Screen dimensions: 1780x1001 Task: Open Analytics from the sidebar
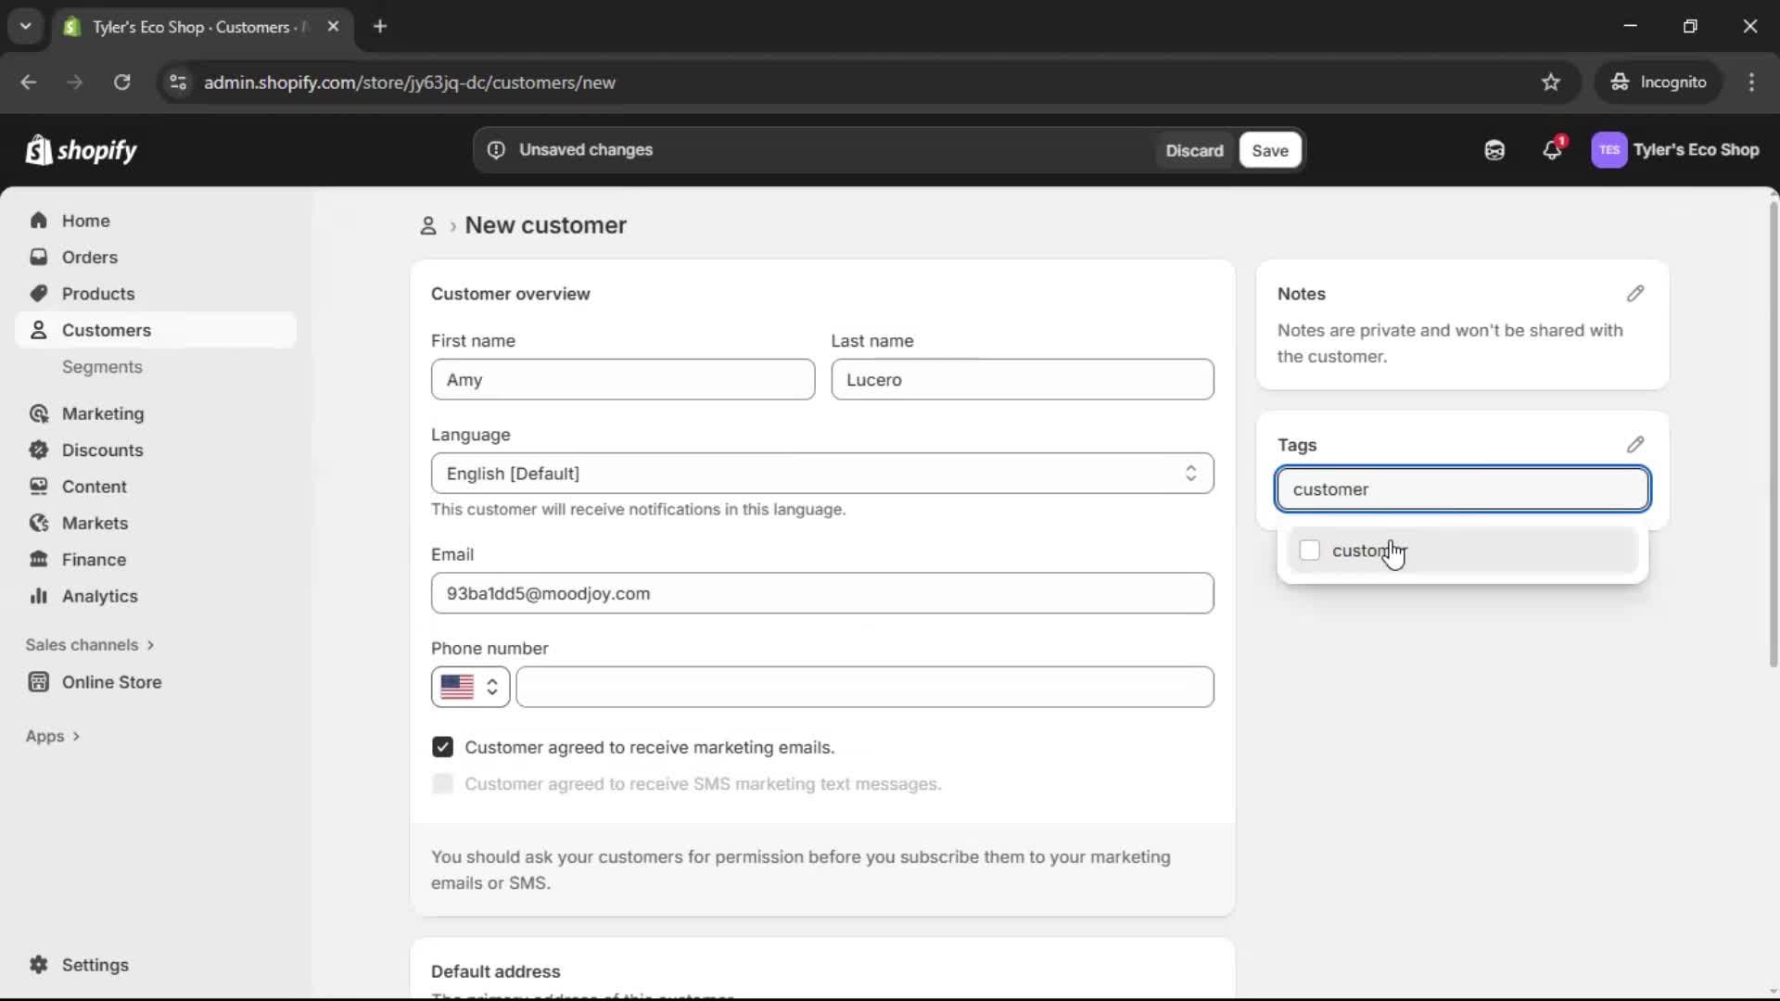[97, 596]
